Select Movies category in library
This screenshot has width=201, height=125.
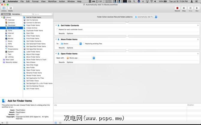pos(10,39)
